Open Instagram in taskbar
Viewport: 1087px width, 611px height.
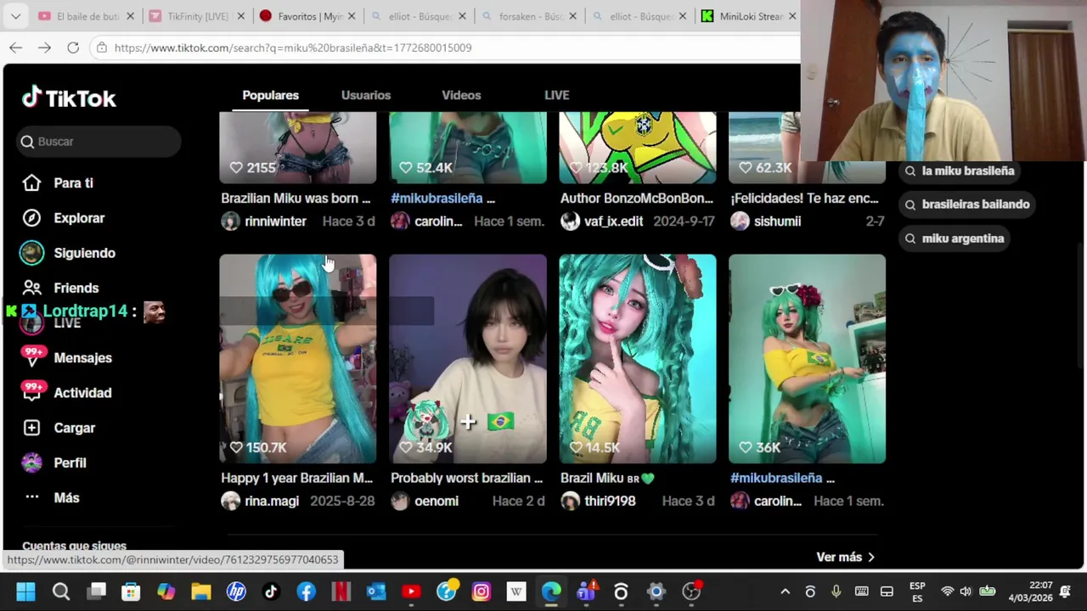[481, 591]
